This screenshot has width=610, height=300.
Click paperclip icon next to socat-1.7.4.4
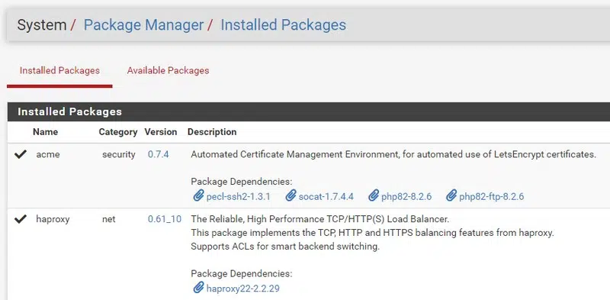(x=291, y=195)
